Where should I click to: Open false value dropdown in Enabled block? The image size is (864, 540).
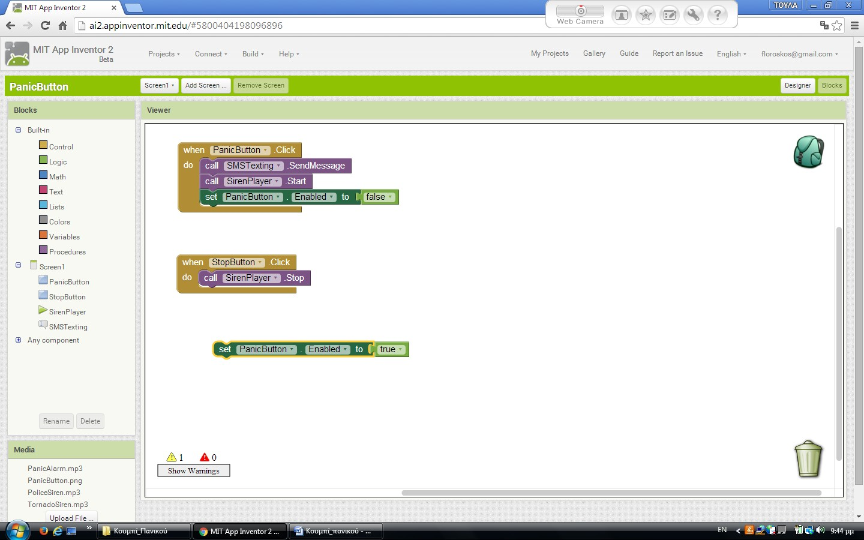(x=380, y=197)
